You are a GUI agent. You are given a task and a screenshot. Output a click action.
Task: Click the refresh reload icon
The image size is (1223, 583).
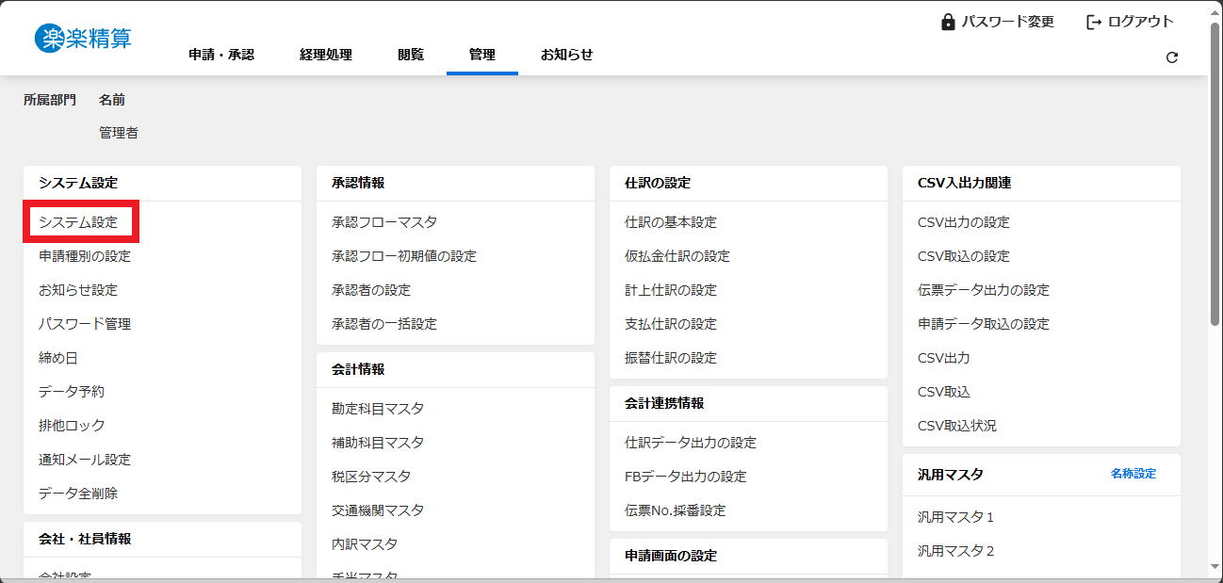1172,57
